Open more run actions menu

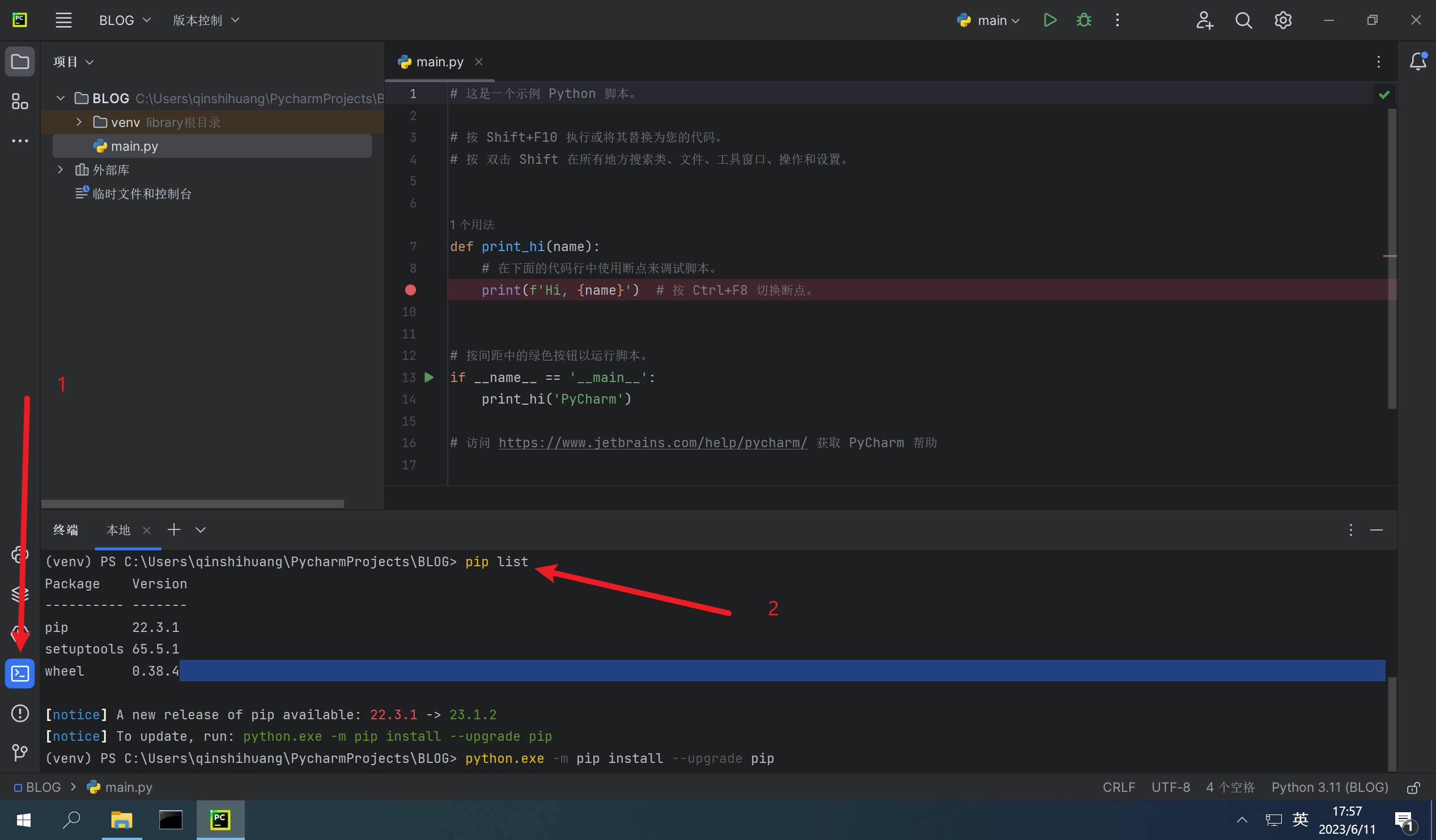pyautogui.click(x=1117, y=20)
